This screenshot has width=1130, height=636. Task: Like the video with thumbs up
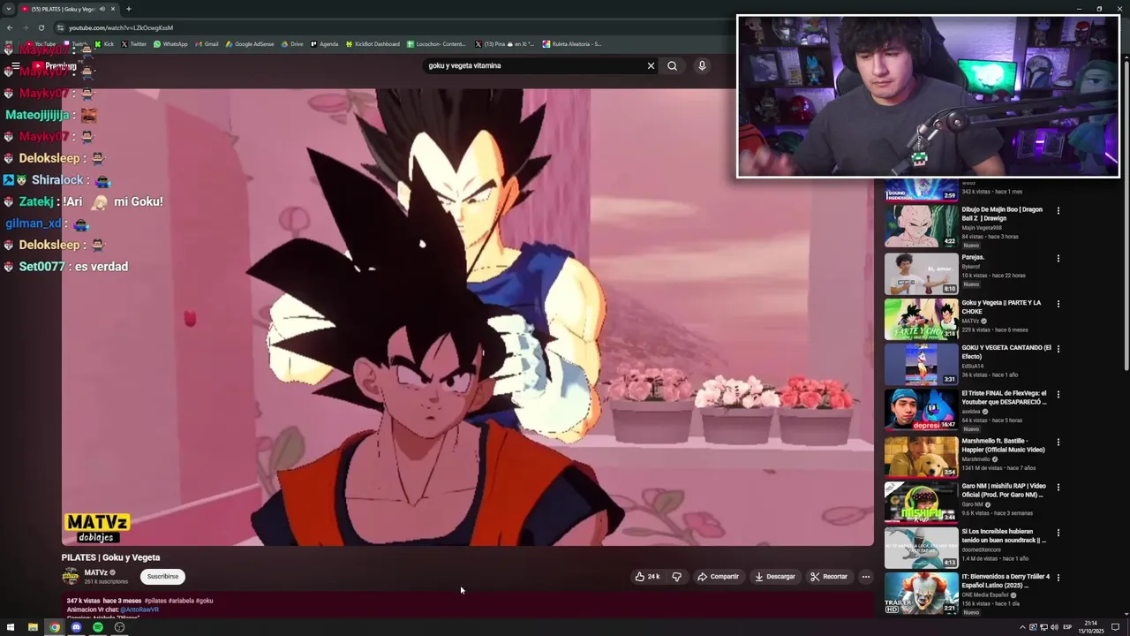pyautogui.click(x=647, y=577)
